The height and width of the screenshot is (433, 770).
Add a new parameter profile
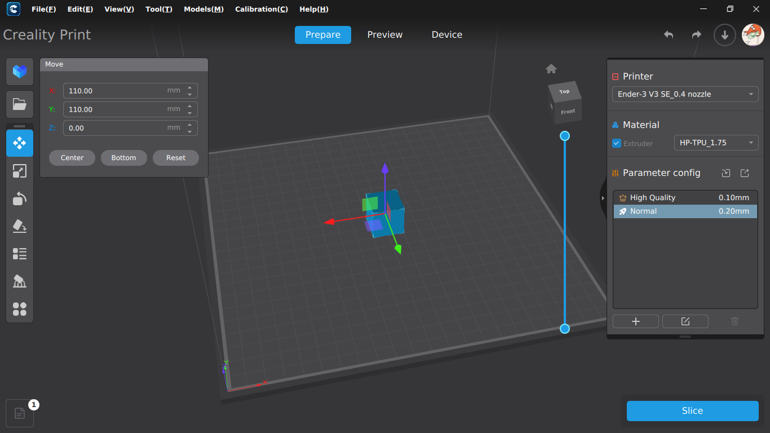click(x=636, y=321)
